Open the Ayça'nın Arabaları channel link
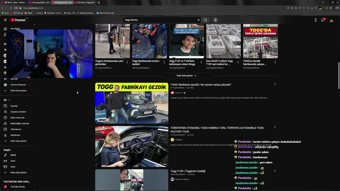This screenshot has height=191, width=340. (x=182, y=179)
